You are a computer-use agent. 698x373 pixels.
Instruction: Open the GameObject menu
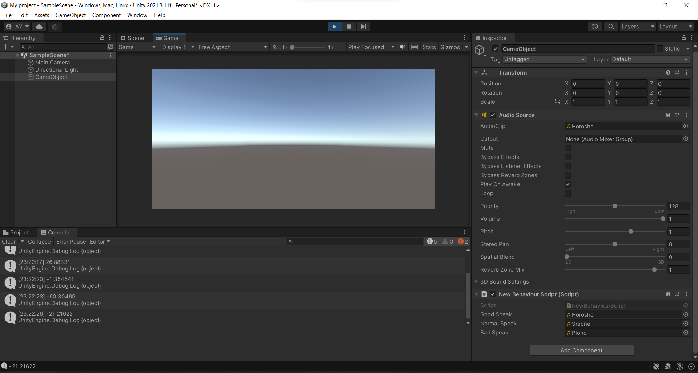click(71, 15)
